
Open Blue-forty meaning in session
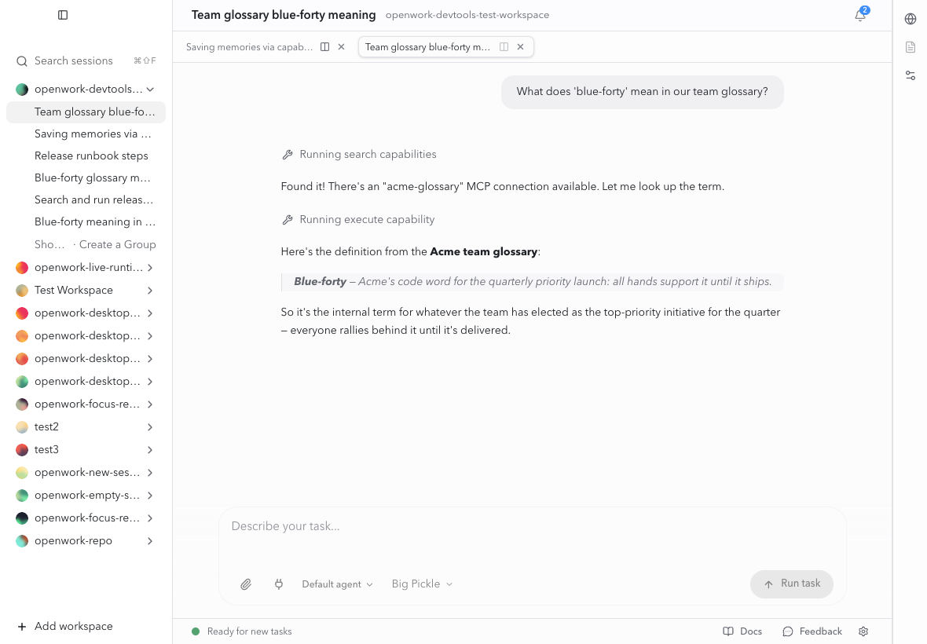94,222
